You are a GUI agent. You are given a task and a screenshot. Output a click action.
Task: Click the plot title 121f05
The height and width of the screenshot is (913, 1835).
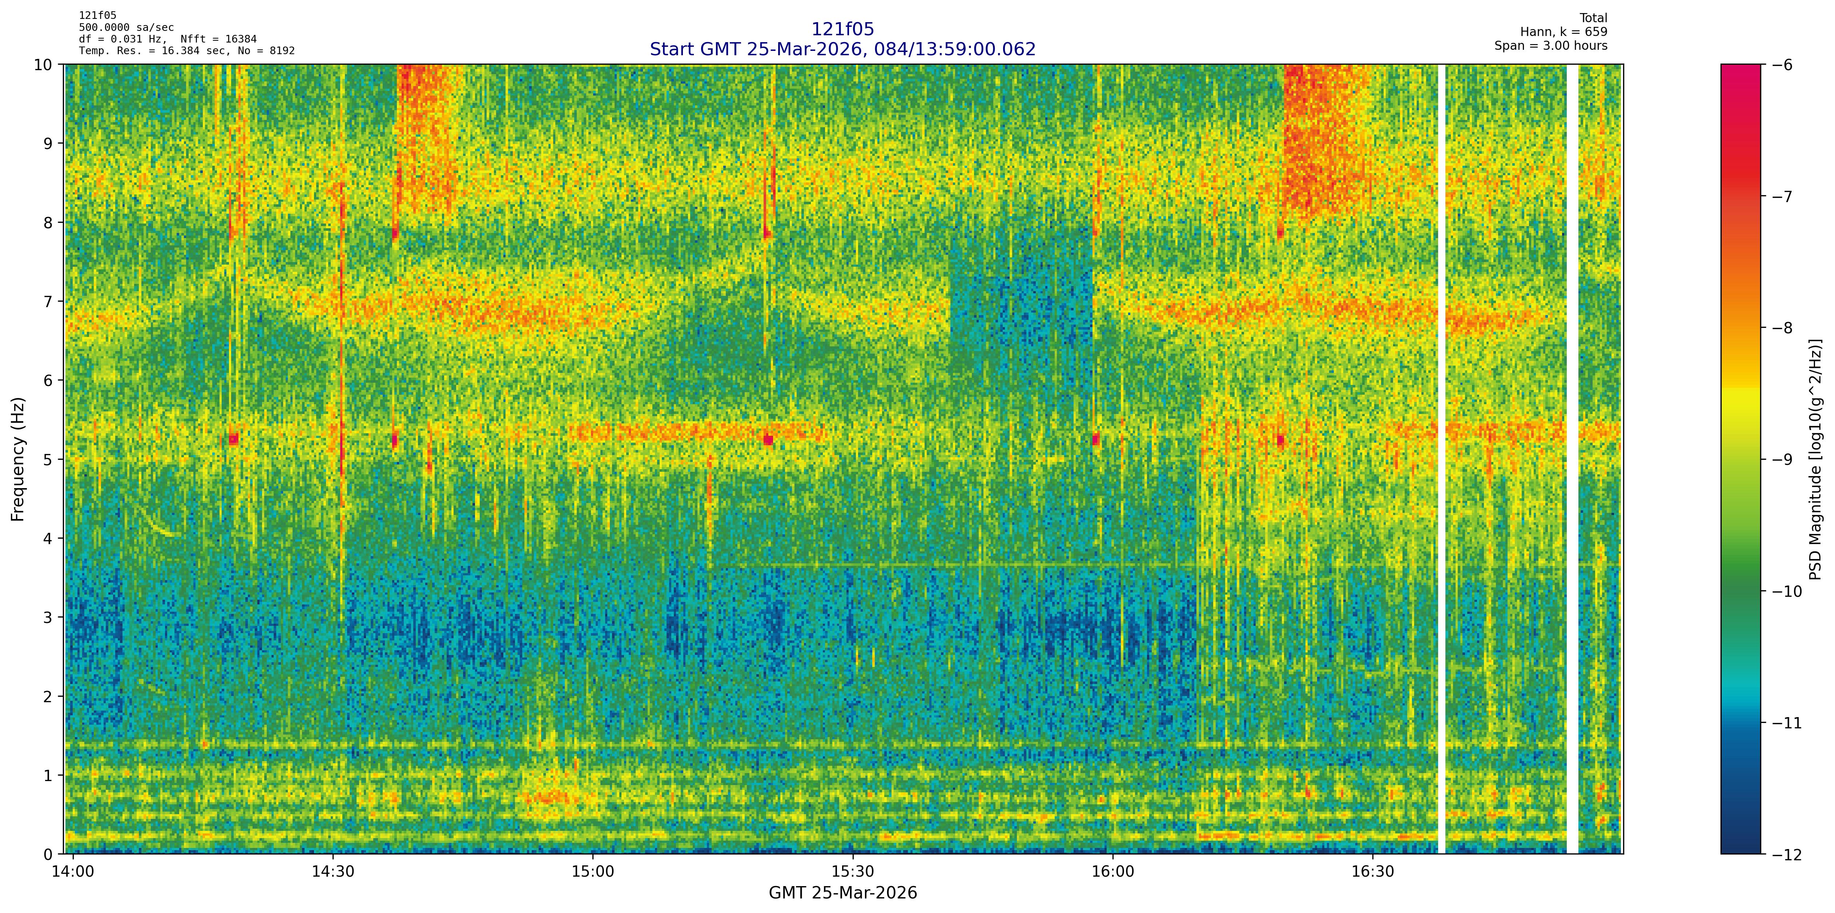pos(842,29)
